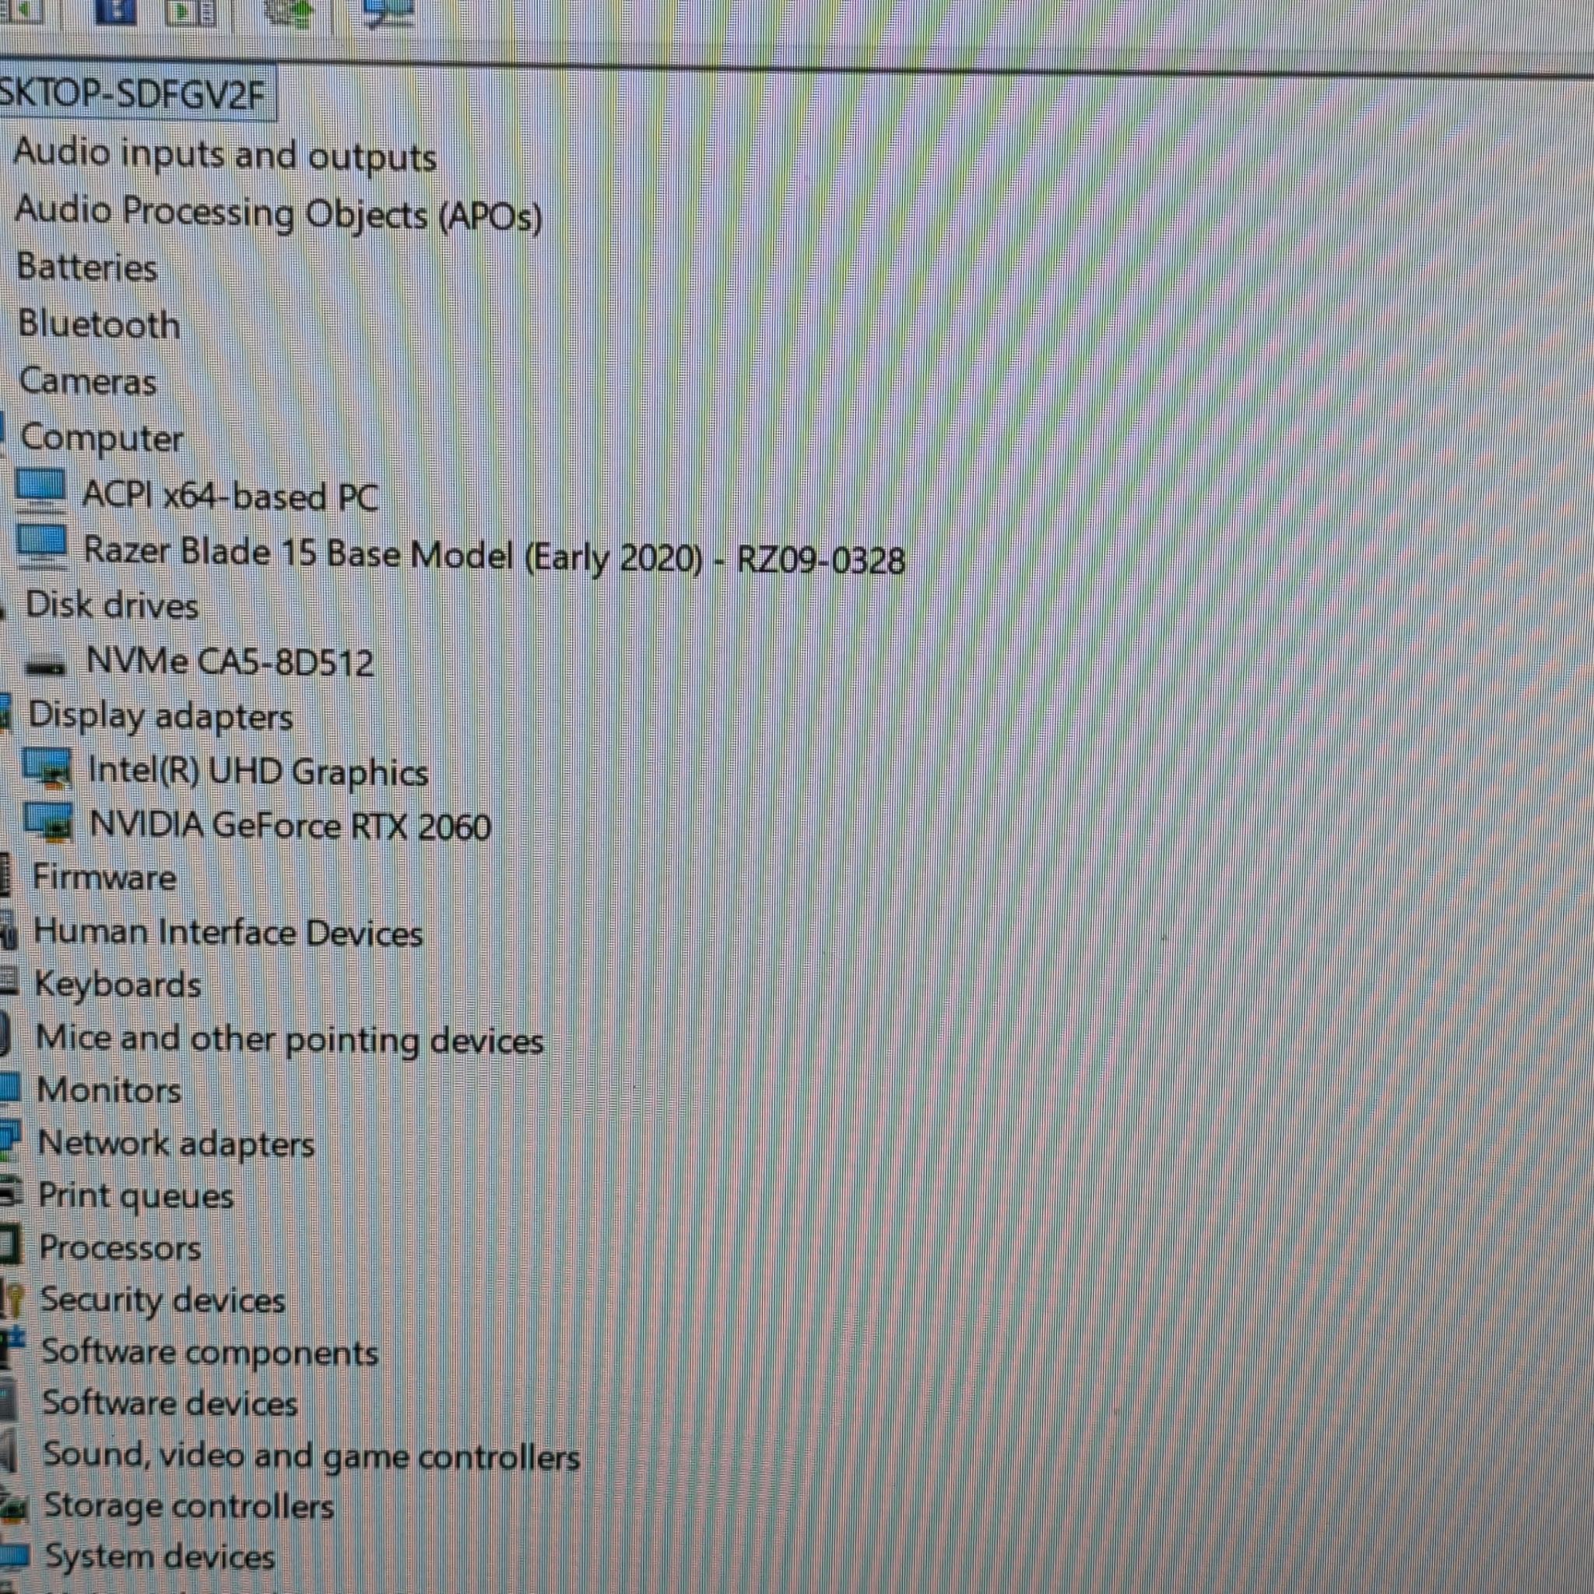Select the "Human Interface Devices" category
Image resolution: width=1594 pixels, height=1594 pixels.
pos(228,932)
